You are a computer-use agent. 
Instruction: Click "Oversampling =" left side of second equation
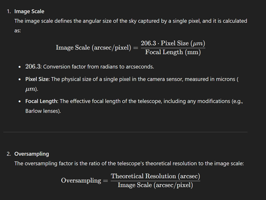coord(84,181)
